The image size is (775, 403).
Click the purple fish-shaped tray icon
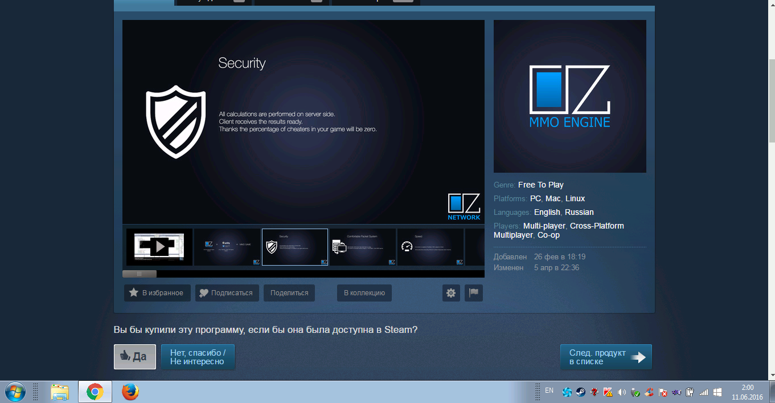pyautogui.click(x=676, y=392)
